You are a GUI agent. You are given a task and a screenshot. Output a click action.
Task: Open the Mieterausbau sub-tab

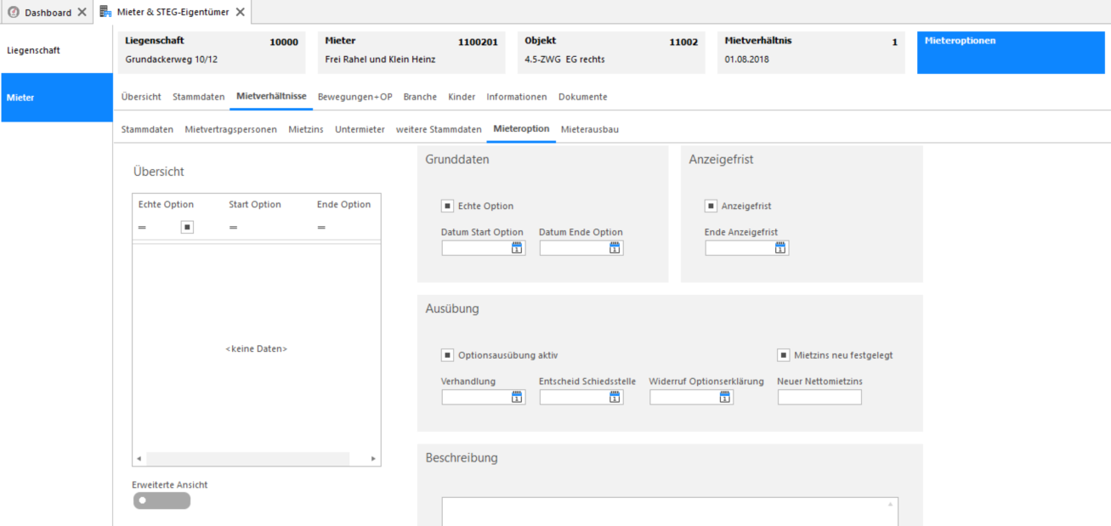tap(590, 129)
